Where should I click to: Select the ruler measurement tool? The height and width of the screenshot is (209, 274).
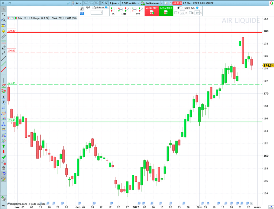tap(3, 37)
